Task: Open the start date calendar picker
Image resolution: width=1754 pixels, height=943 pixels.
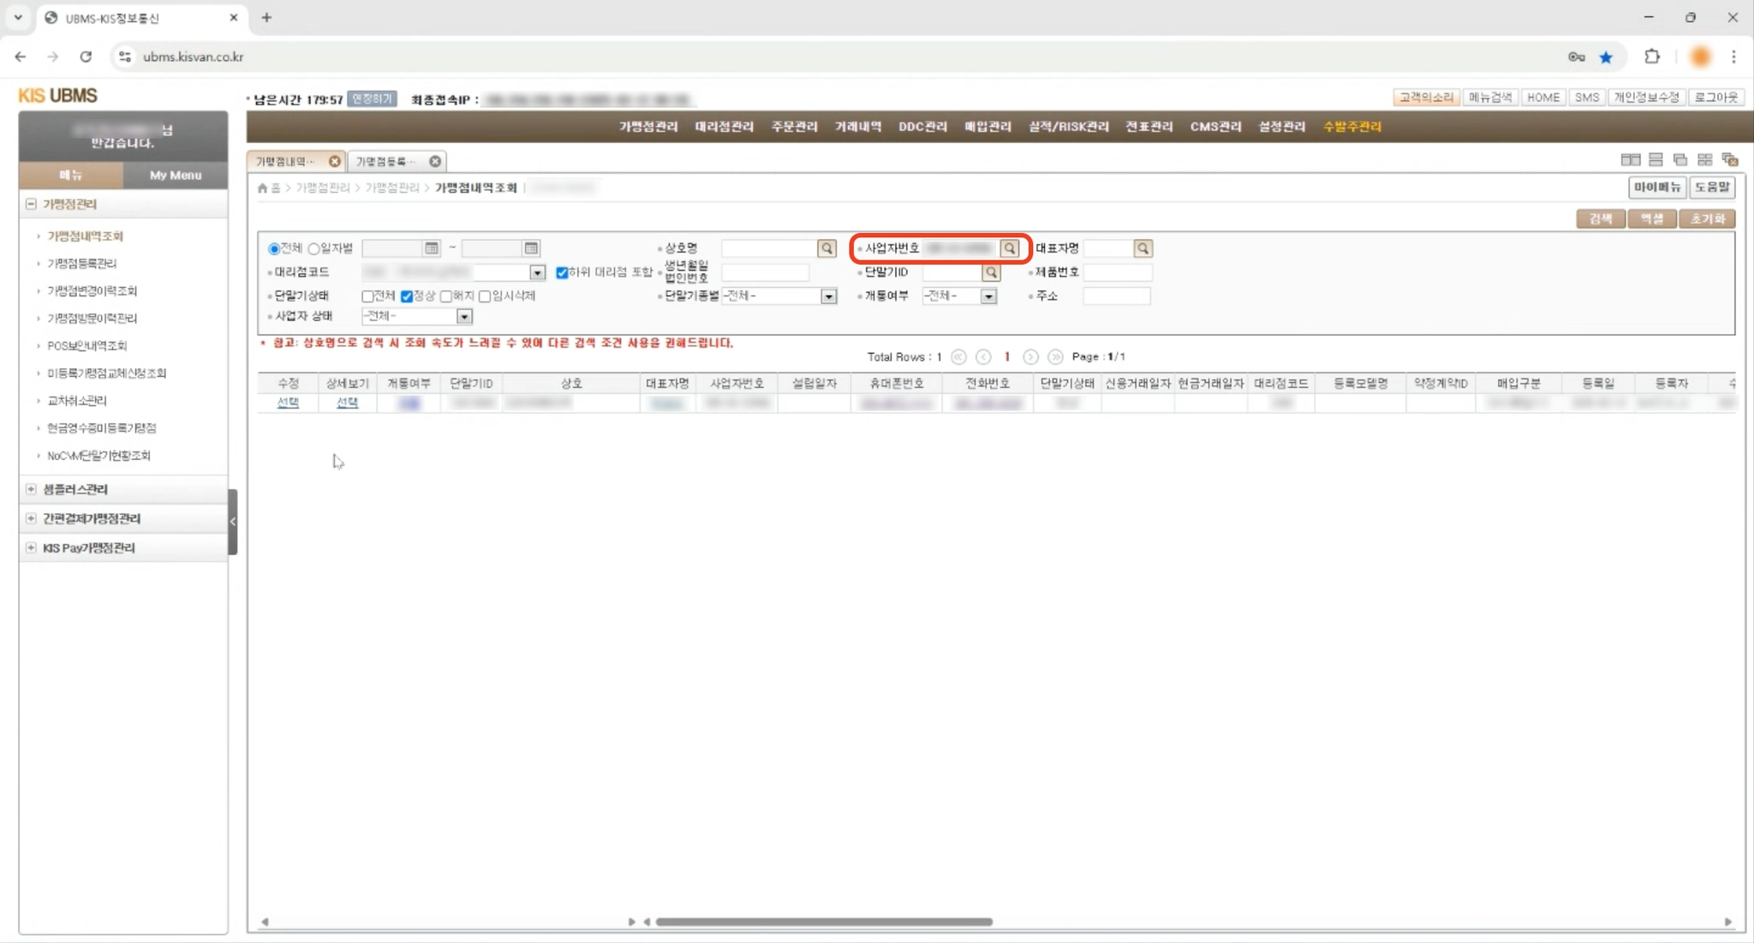Action: (432, 248)
